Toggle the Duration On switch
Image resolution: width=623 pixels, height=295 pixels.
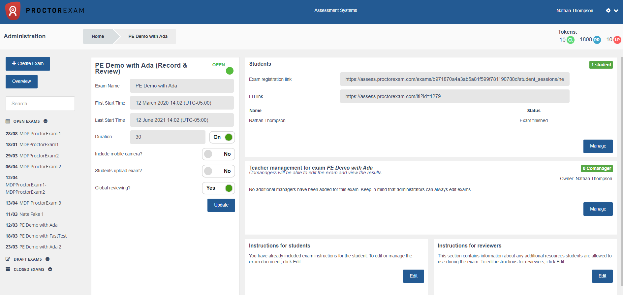222,137
